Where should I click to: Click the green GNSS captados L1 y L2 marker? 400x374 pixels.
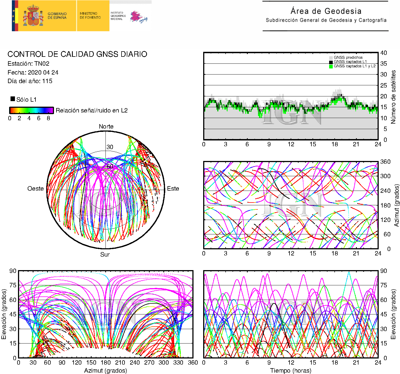[331, 66]
